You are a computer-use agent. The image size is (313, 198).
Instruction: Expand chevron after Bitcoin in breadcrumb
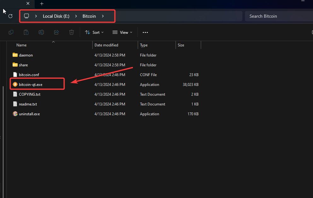point(103,16)
